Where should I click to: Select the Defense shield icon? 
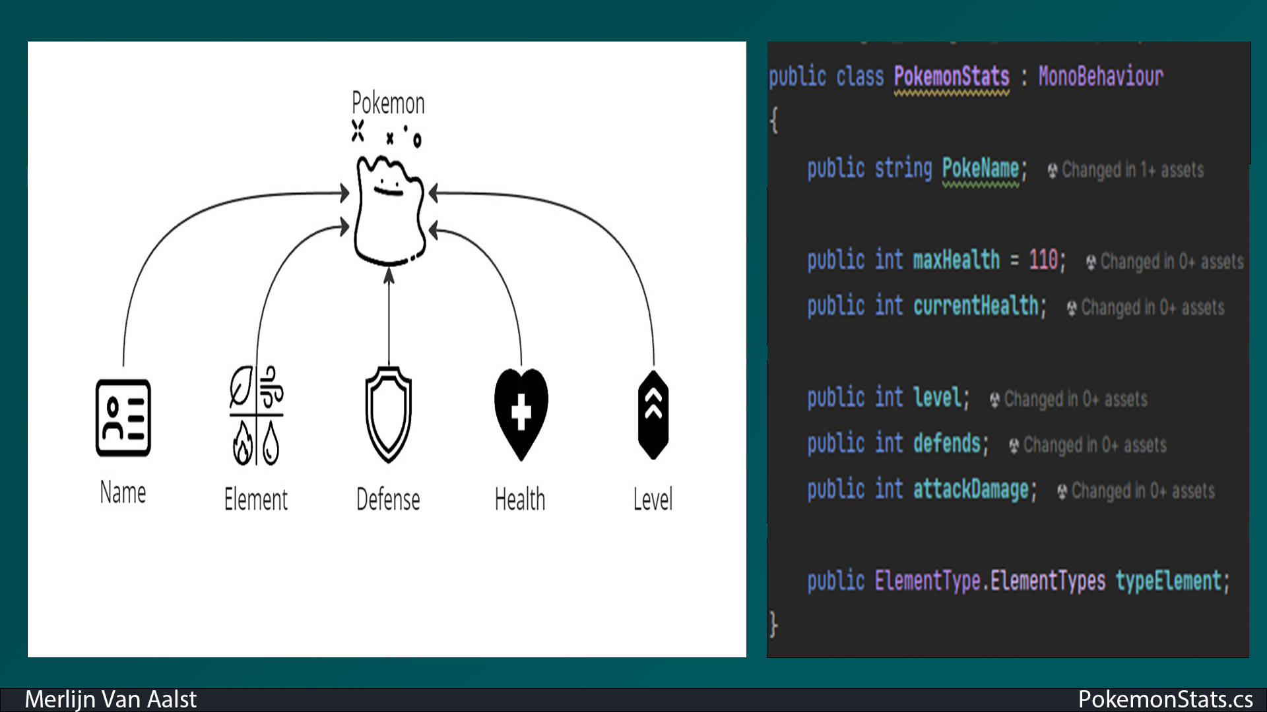389,415
